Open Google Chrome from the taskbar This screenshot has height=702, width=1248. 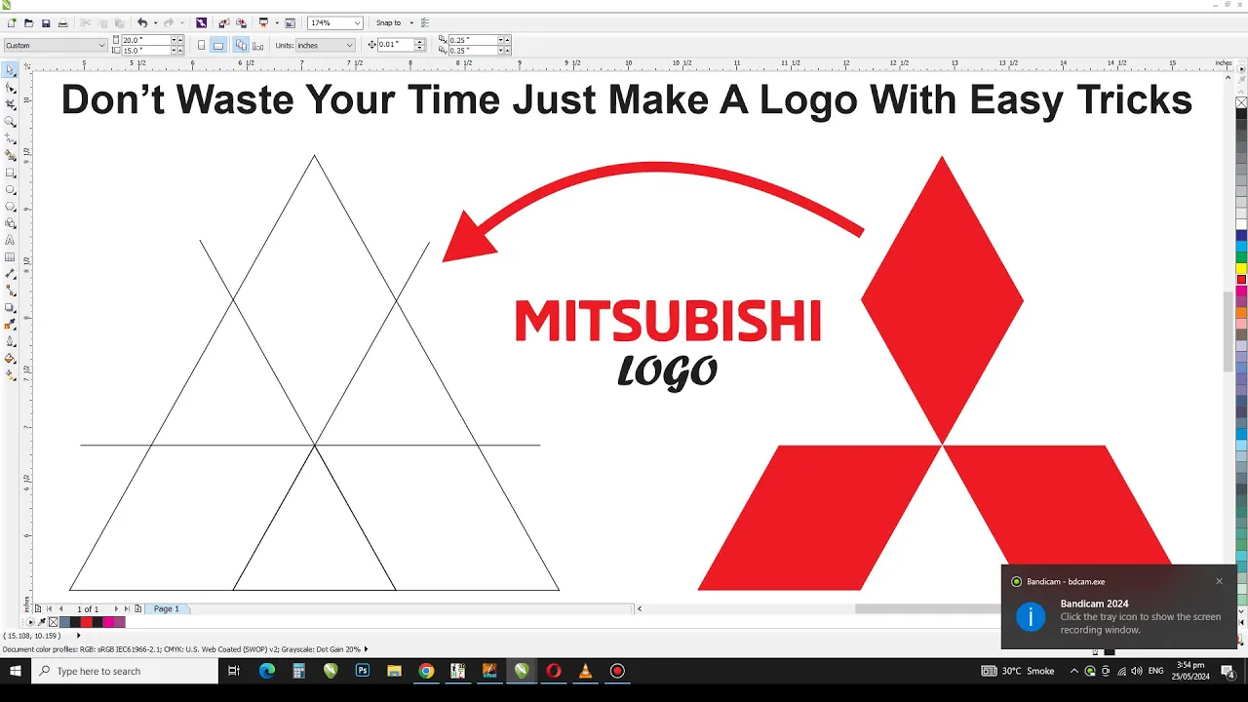click(426, 671)
